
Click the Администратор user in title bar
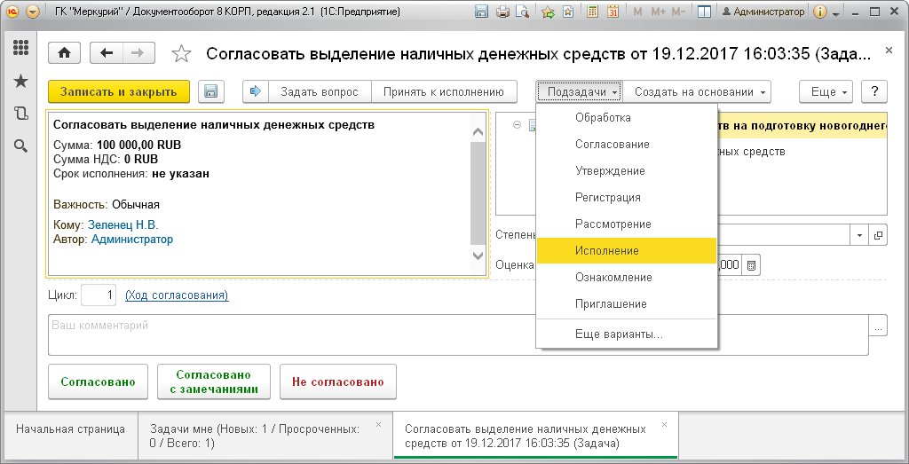click(763, 12)
